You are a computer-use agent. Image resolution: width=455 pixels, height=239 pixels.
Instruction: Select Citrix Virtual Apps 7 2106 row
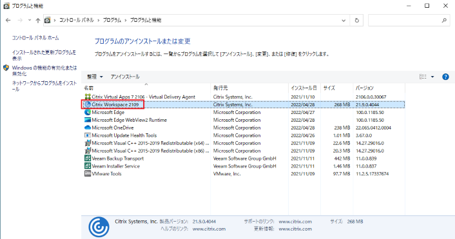[x=243, y=97]
